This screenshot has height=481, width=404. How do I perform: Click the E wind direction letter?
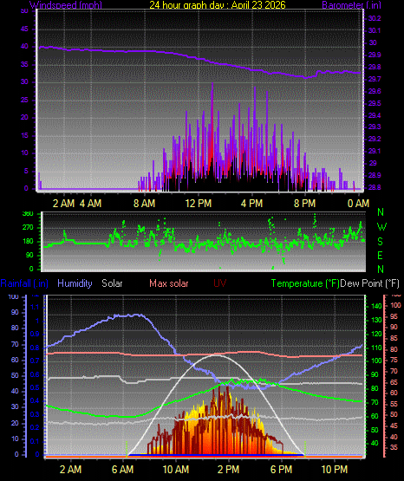click(x=380, y=255)
